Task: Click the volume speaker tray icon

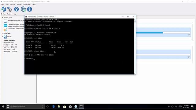Action: pyautogui.click(x=176, y=107)
